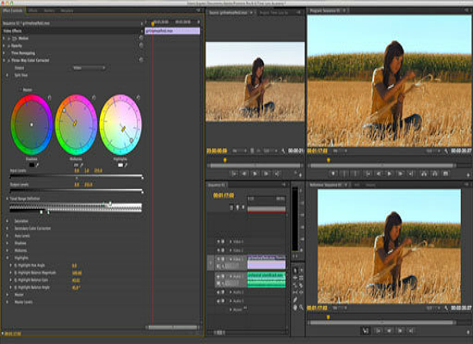Viewport: 473px width, 344px height.
Task: Click the Output Levels slider bar
Action: click(x=76, y=190)
